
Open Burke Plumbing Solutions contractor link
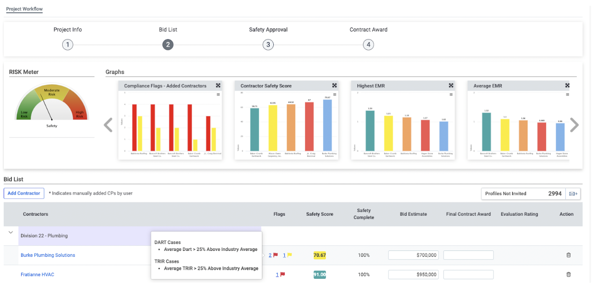(x=48, y=255)
